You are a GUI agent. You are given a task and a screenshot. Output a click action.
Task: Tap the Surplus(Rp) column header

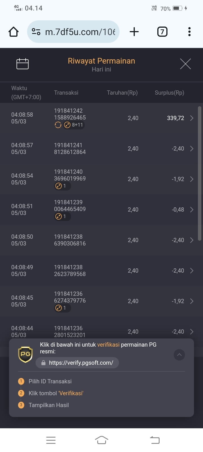pyautogui.click(x=169, y=93)
